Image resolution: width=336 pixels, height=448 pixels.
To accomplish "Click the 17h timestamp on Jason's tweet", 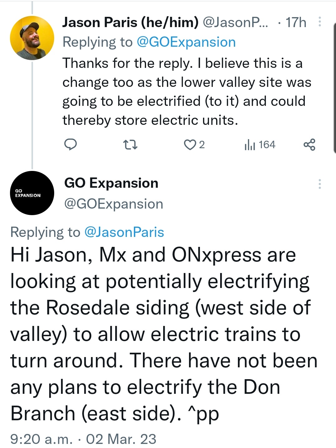I will pyautogui.click(x=296, y=22).
